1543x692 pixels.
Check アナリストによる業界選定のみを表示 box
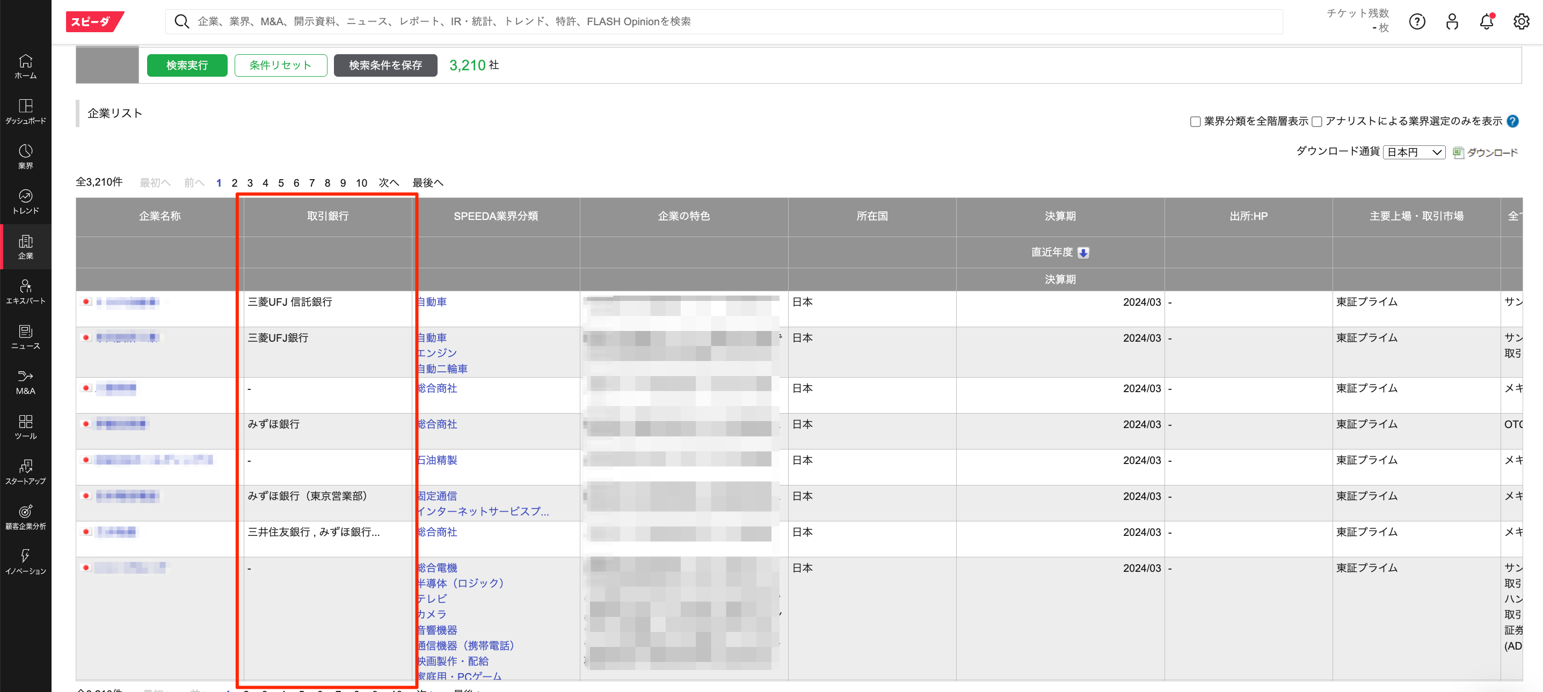click(x=1316, y=122)
